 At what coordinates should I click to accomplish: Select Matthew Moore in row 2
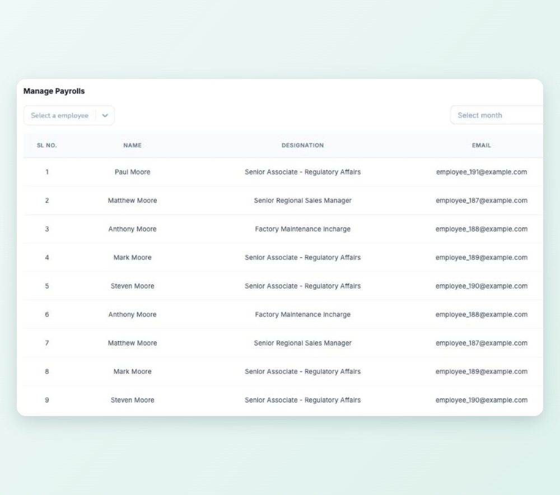(133, 200)
